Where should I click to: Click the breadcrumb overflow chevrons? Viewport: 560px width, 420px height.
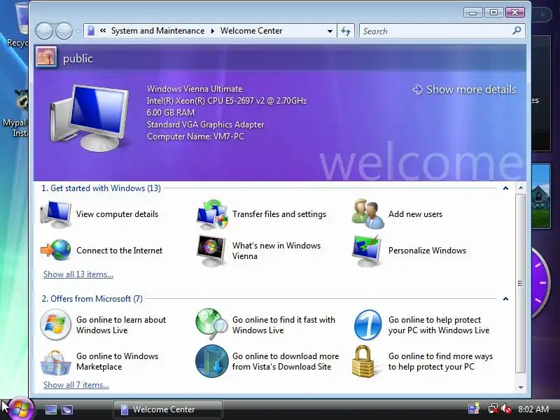click(x=103, y=31)
